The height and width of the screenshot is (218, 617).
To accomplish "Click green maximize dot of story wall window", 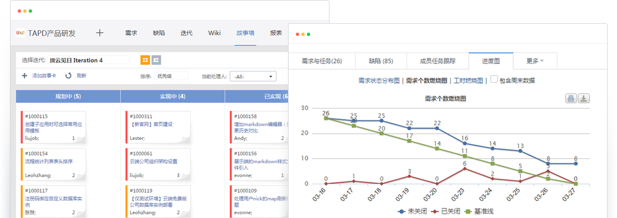I will (31, 11).
